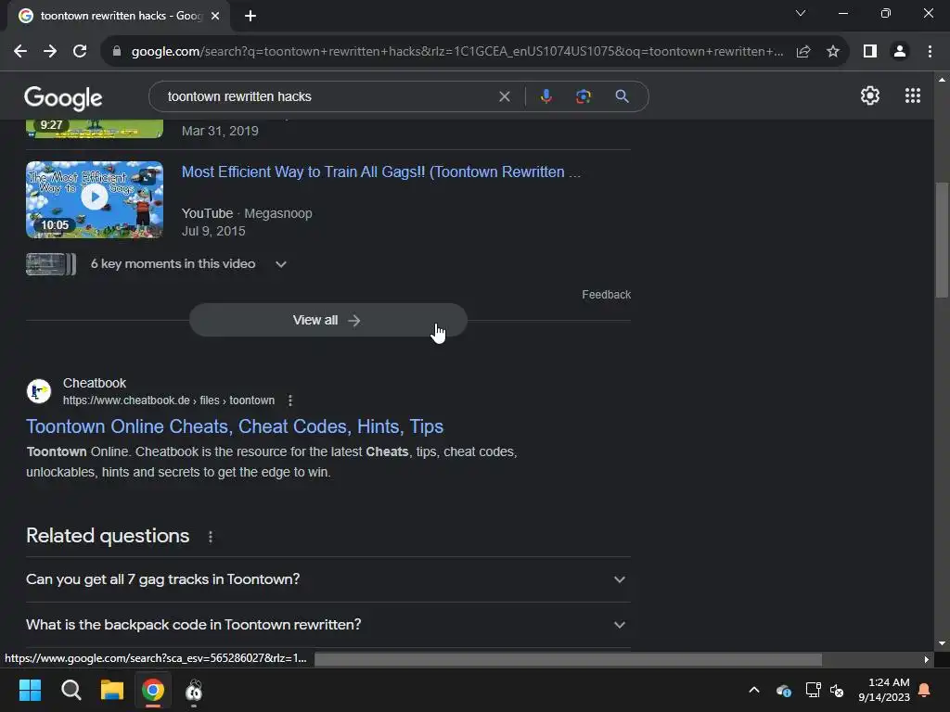Clear the search box text
The width and height of the screenshot is (950, 712).
point(504,96)
